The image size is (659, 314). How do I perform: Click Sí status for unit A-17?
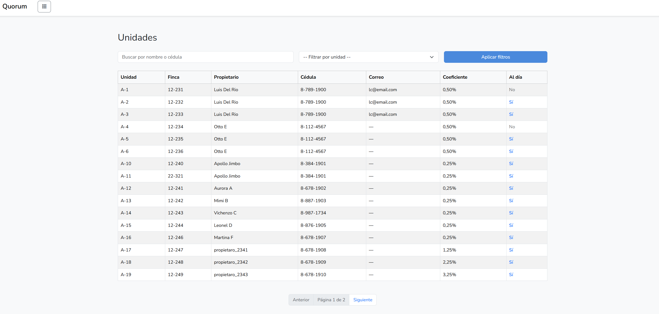(x=511, y=250)
